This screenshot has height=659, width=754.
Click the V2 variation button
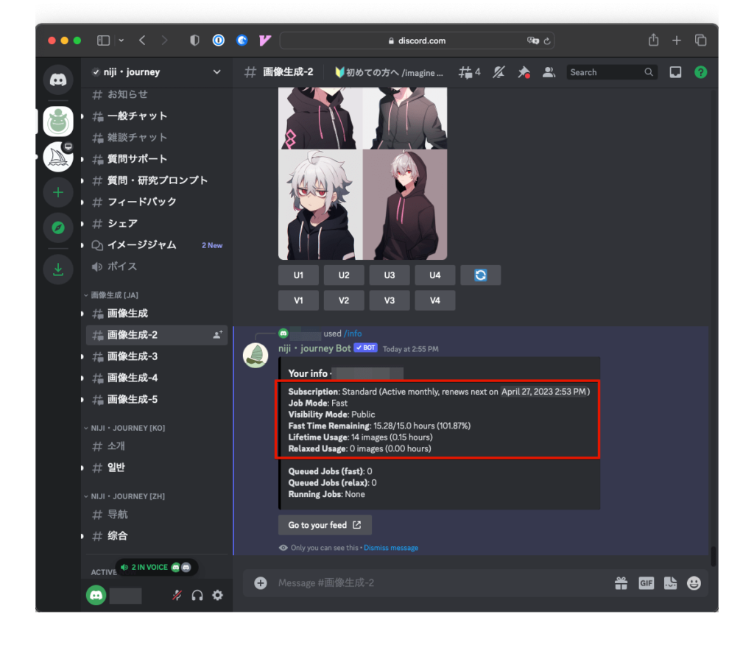pos(344,300)
